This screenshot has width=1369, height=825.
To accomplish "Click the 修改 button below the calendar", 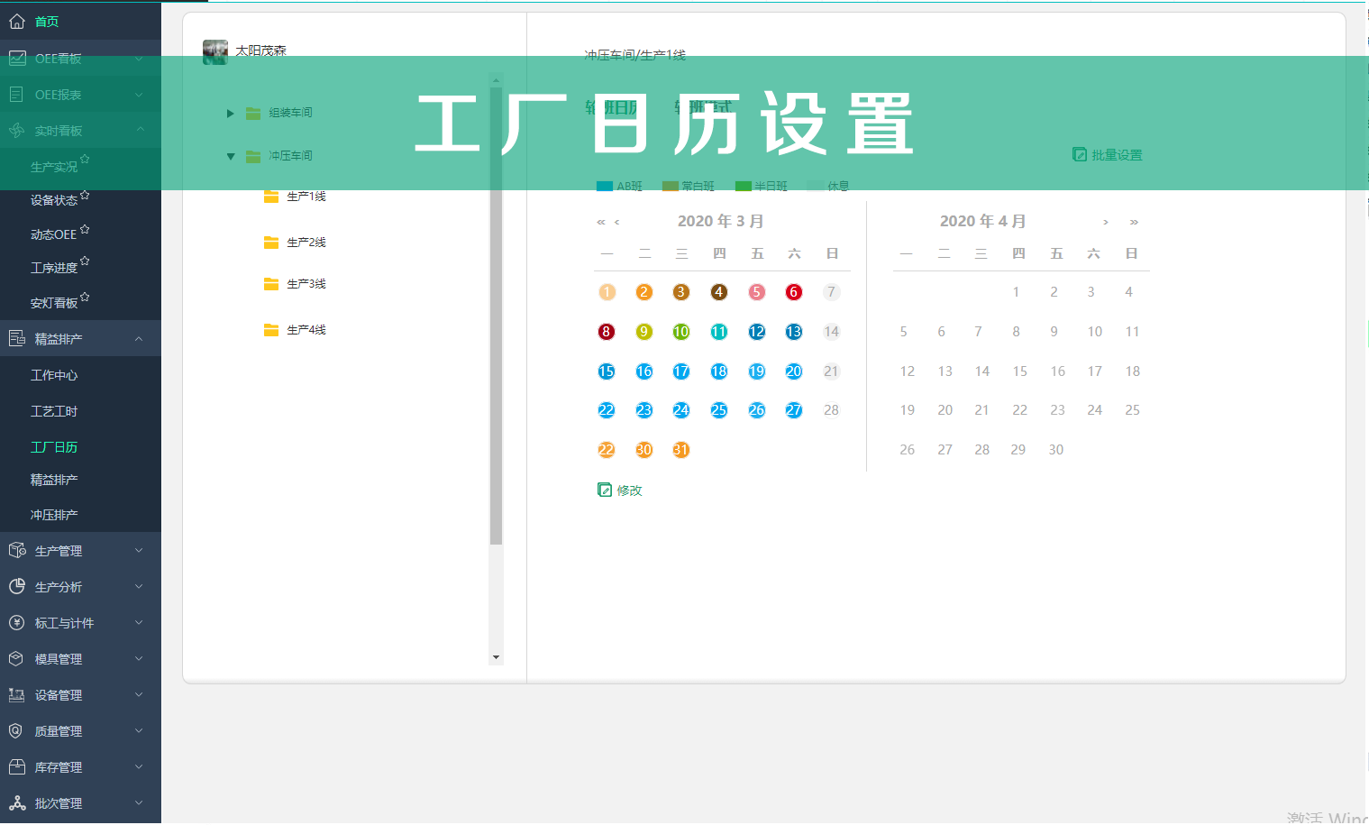I will click(x=629, y=490).
